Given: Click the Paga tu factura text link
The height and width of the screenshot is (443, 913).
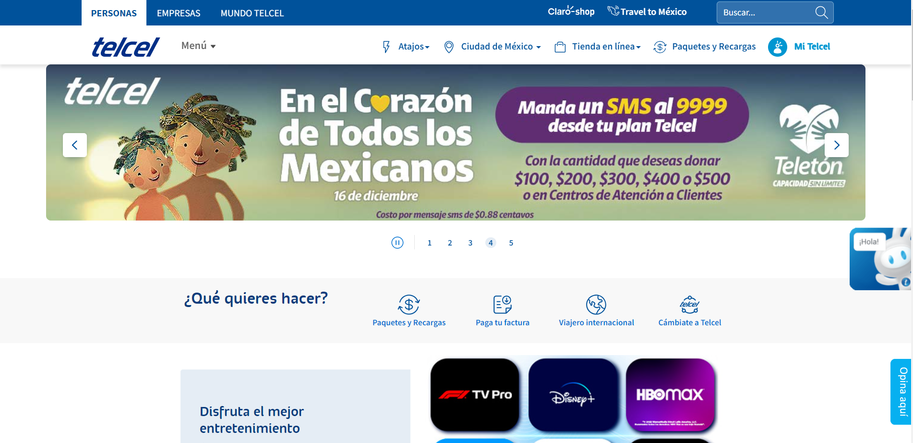Looking at the screenshot, I should point(503,322).
